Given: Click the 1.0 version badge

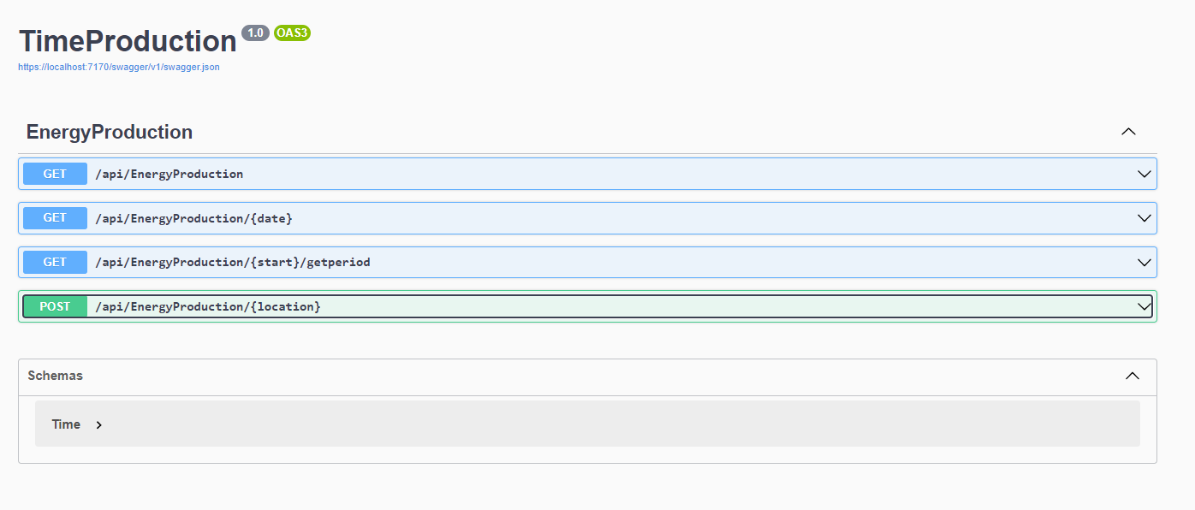Looking at the screenshot, I should pos(255,33).
